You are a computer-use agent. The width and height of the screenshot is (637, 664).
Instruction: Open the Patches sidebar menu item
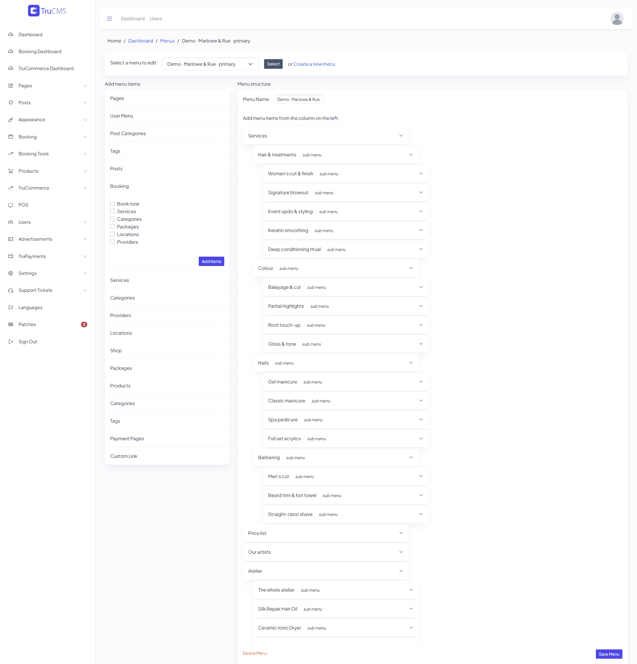click(x=47, y=325)
